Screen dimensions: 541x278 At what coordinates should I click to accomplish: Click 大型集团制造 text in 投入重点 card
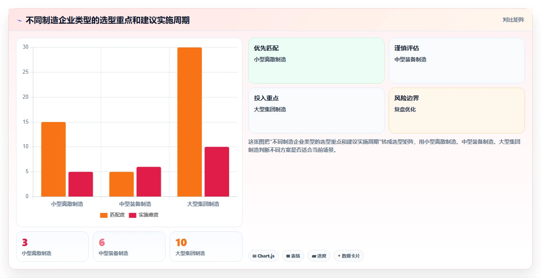pos(270,109)
